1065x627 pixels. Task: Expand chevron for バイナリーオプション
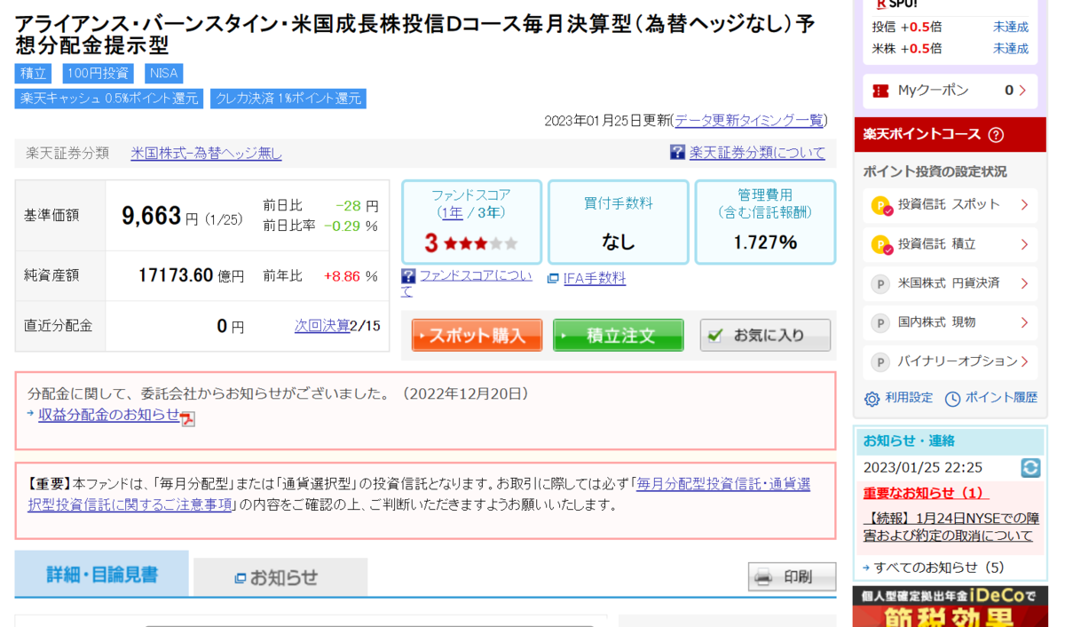[x=1024, y=361]
